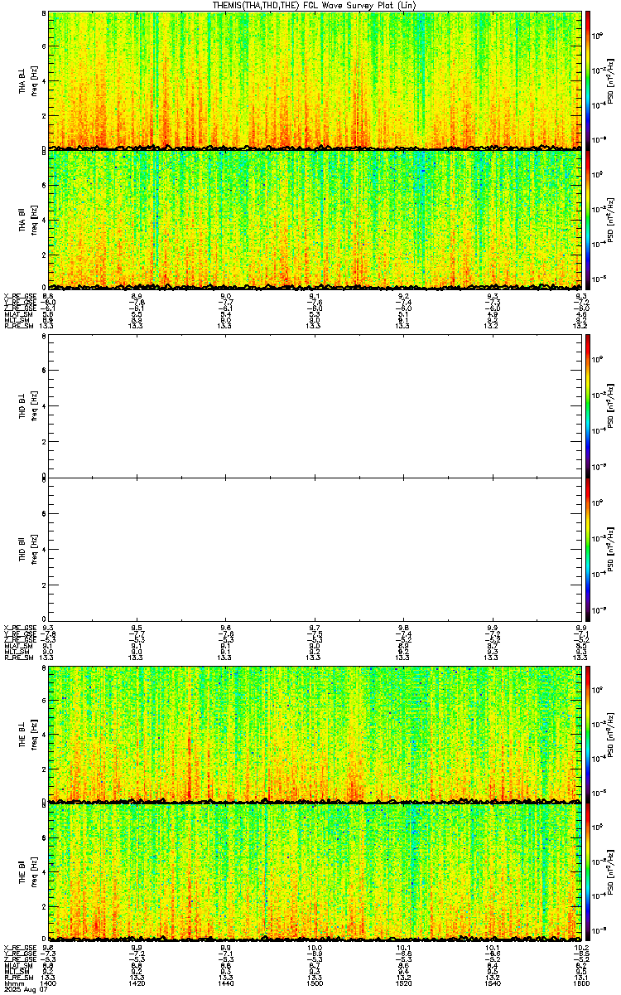Click the THE B-parallel spectrogram panel
Viewport: 621px width, 995px height.
pyautogui.click(x=314, y=873)
